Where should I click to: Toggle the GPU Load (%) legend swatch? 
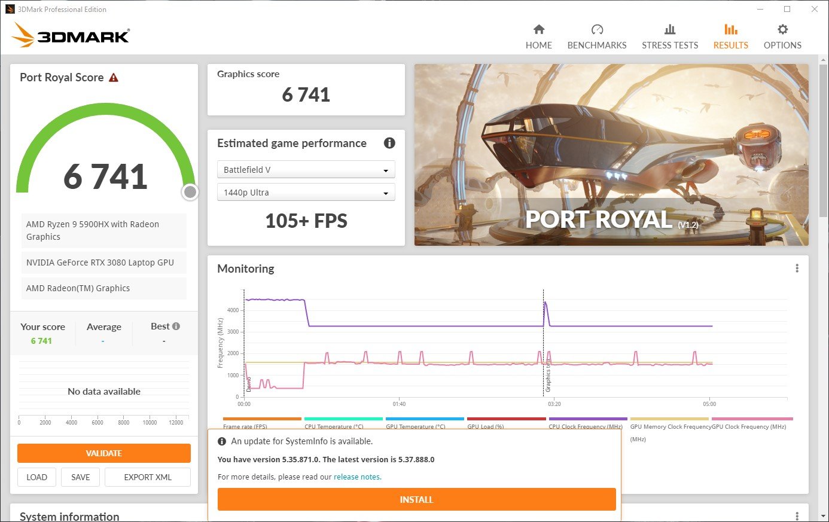click(506, 419)
